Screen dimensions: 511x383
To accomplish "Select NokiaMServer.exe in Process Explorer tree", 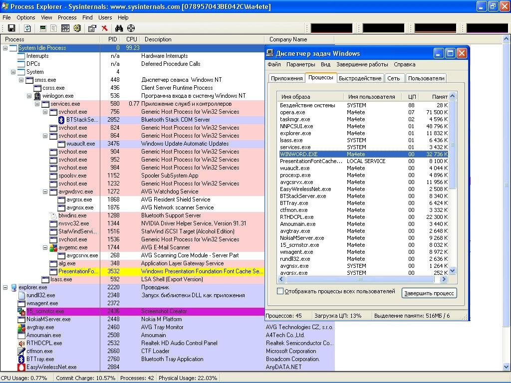I will (48, 320).
